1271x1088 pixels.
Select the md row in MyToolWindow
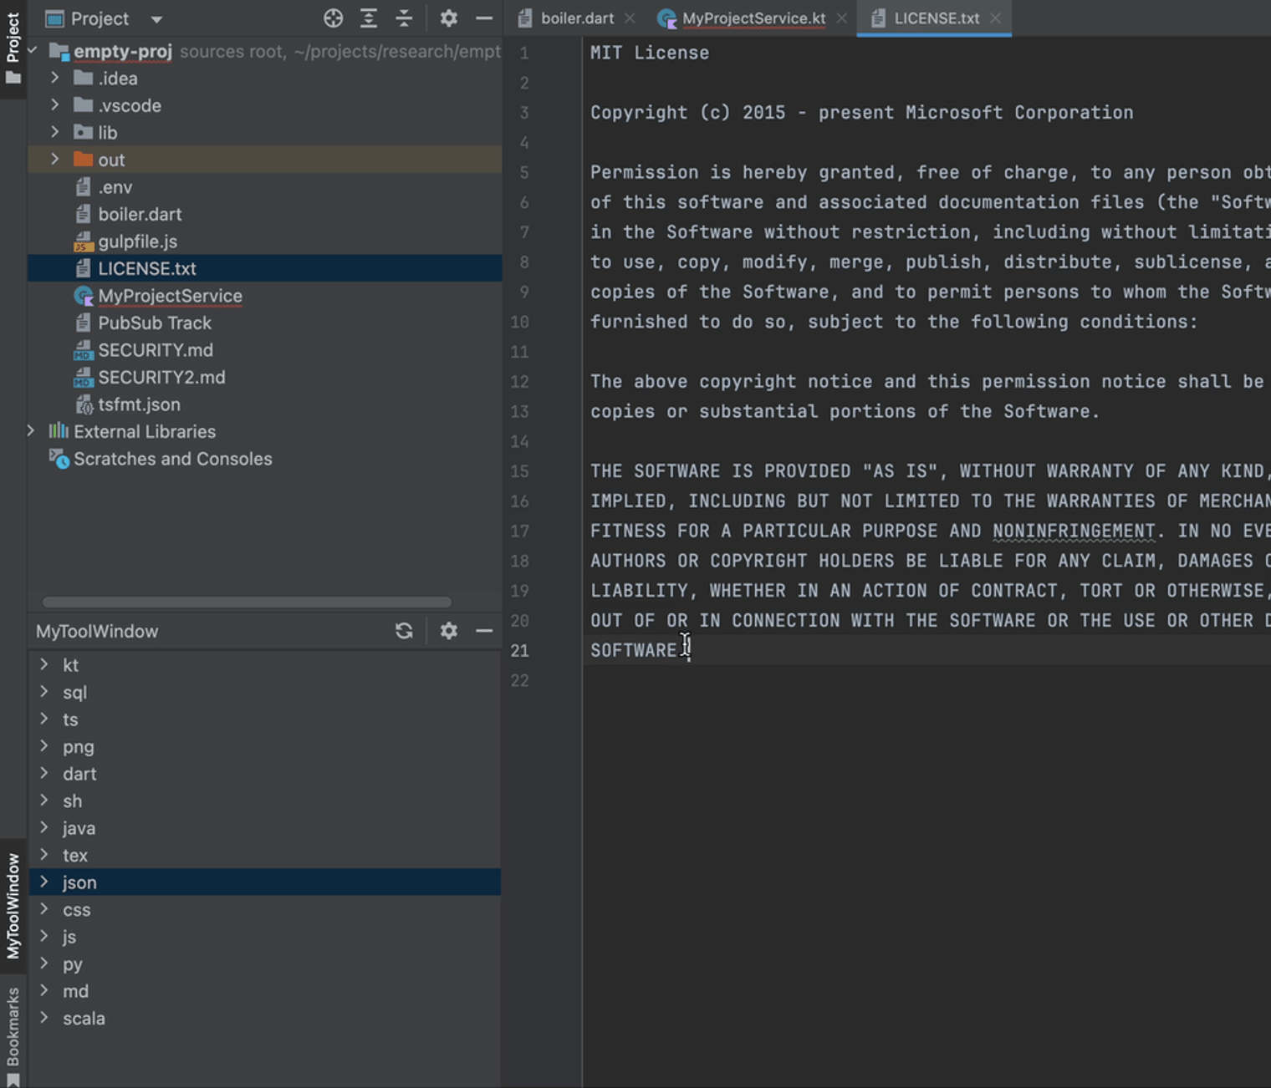[x=264, y=991]
